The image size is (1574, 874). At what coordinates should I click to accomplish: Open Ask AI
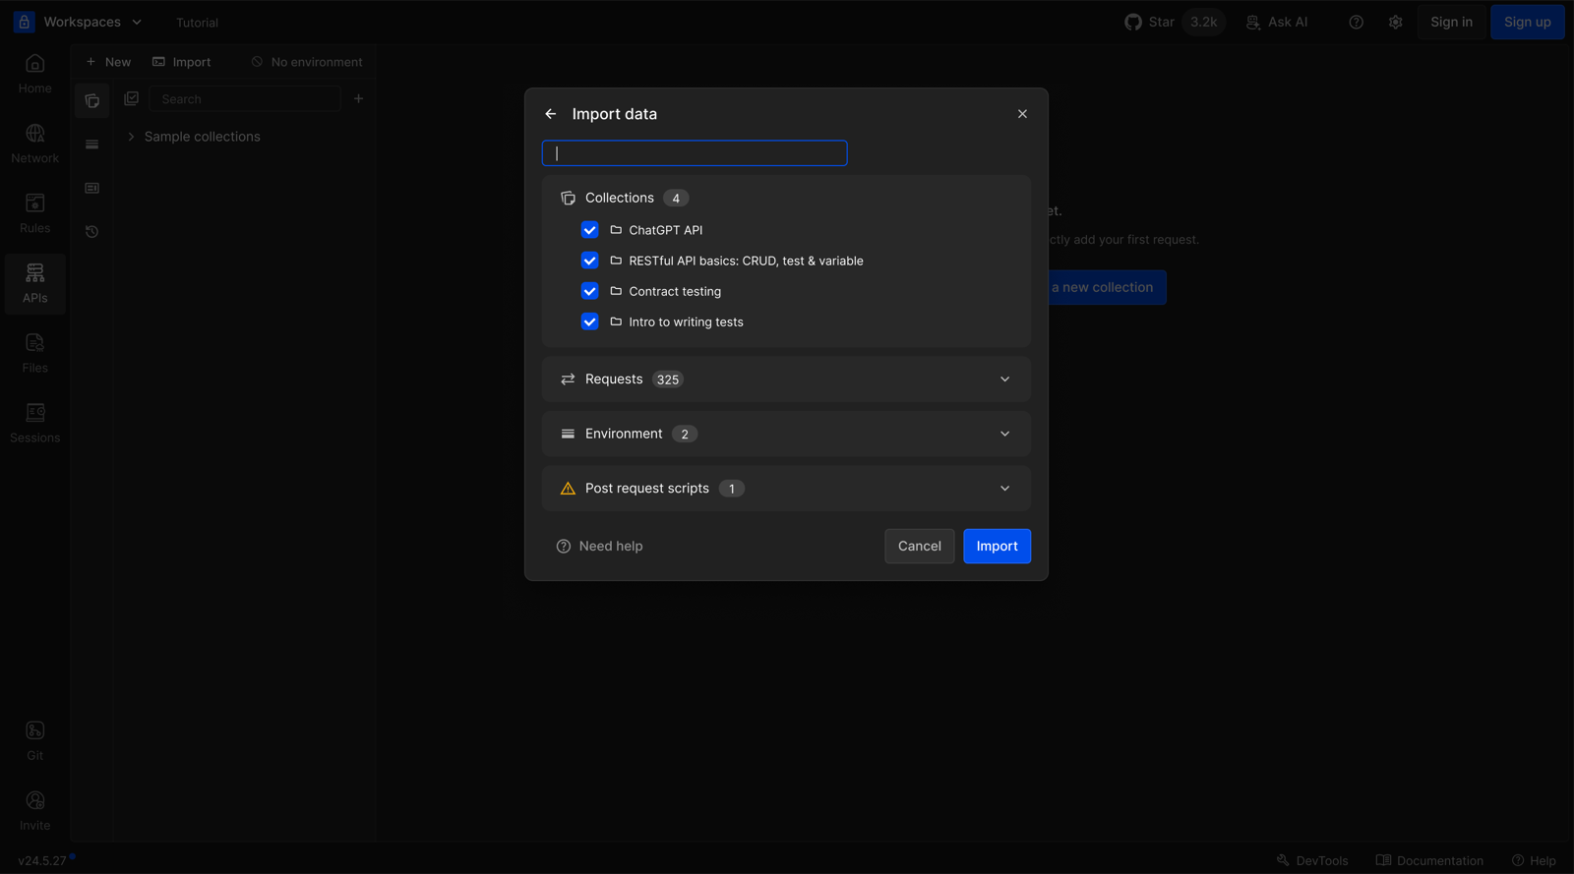(1277, 22)
